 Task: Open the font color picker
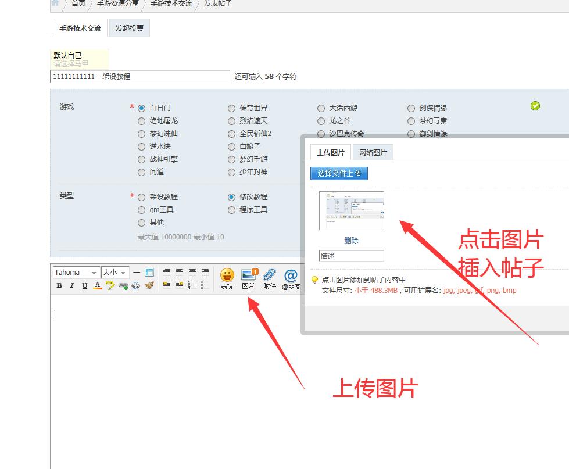tap(97, 285)
